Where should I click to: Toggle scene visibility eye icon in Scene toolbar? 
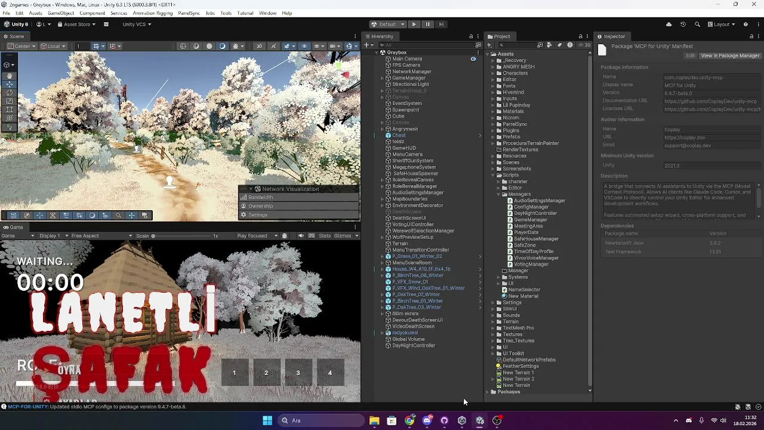click(x=304, y=46)
